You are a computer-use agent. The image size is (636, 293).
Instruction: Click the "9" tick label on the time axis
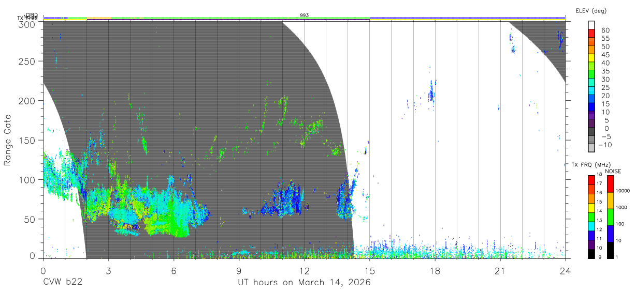point(239,270)
